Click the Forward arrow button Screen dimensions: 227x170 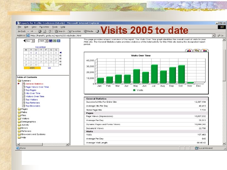[32, 31]
